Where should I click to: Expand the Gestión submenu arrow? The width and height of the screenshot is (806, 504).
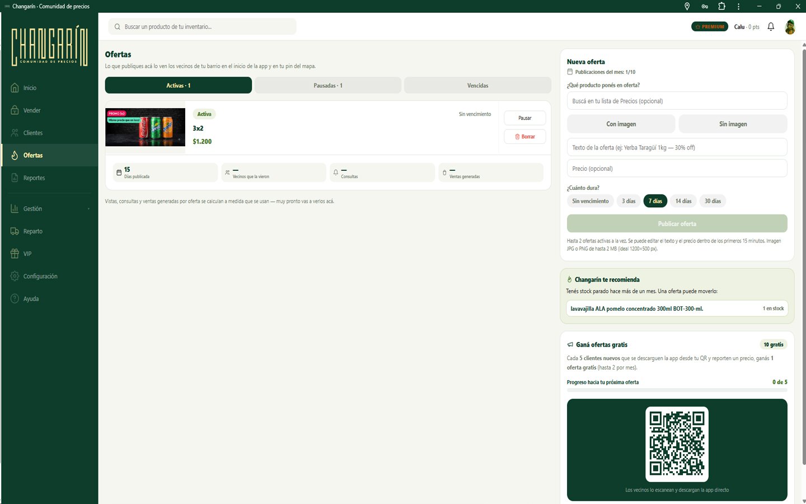tap(88, 209)
